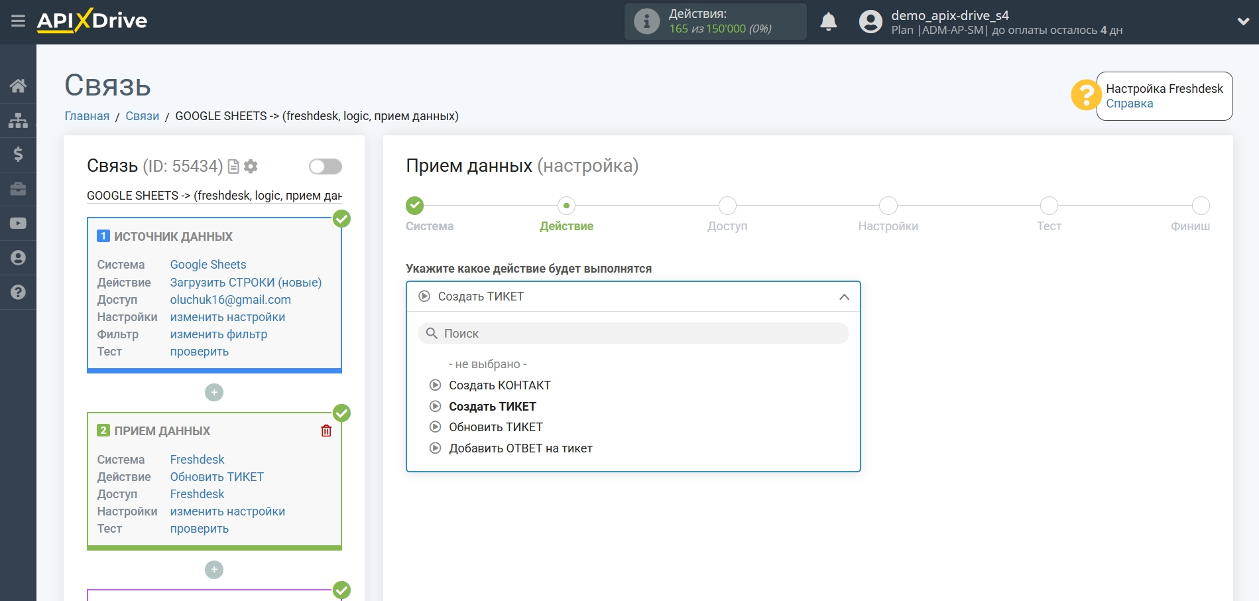Click the ApiX-Drive logo

click(x=92, y=21)
